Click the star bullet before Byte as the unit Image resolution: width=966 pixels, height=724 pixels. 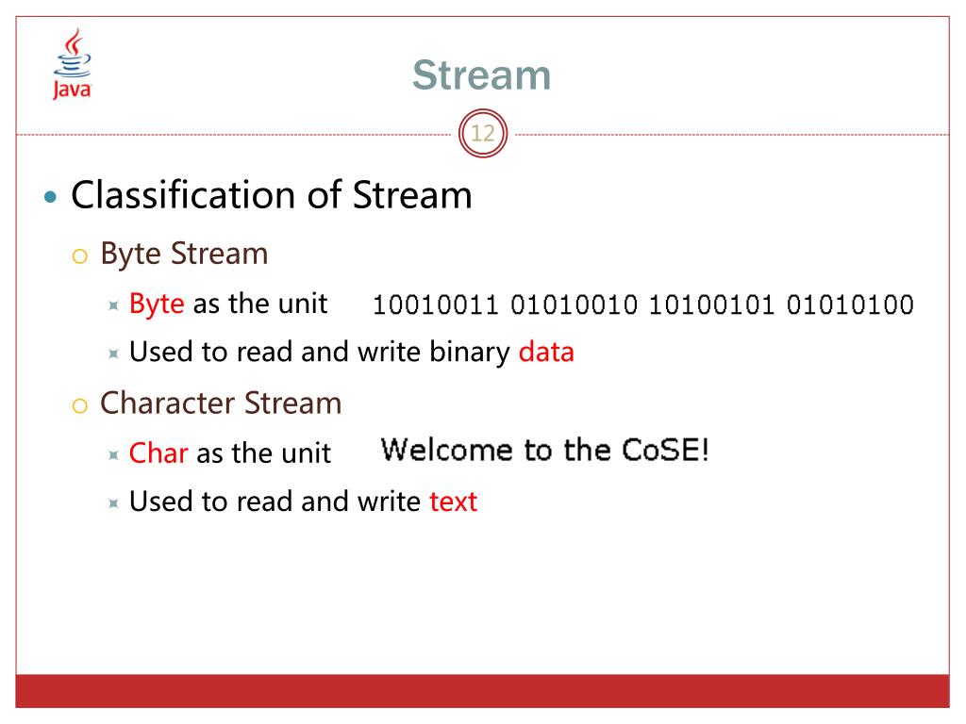pos(113,305)
